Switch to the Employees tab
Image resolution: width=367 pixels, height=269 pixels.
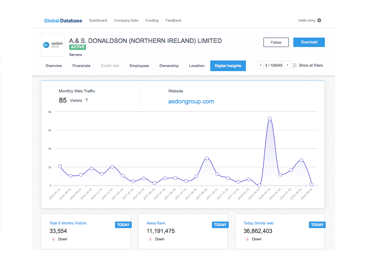pyautogui.click(x=139, y=66)
